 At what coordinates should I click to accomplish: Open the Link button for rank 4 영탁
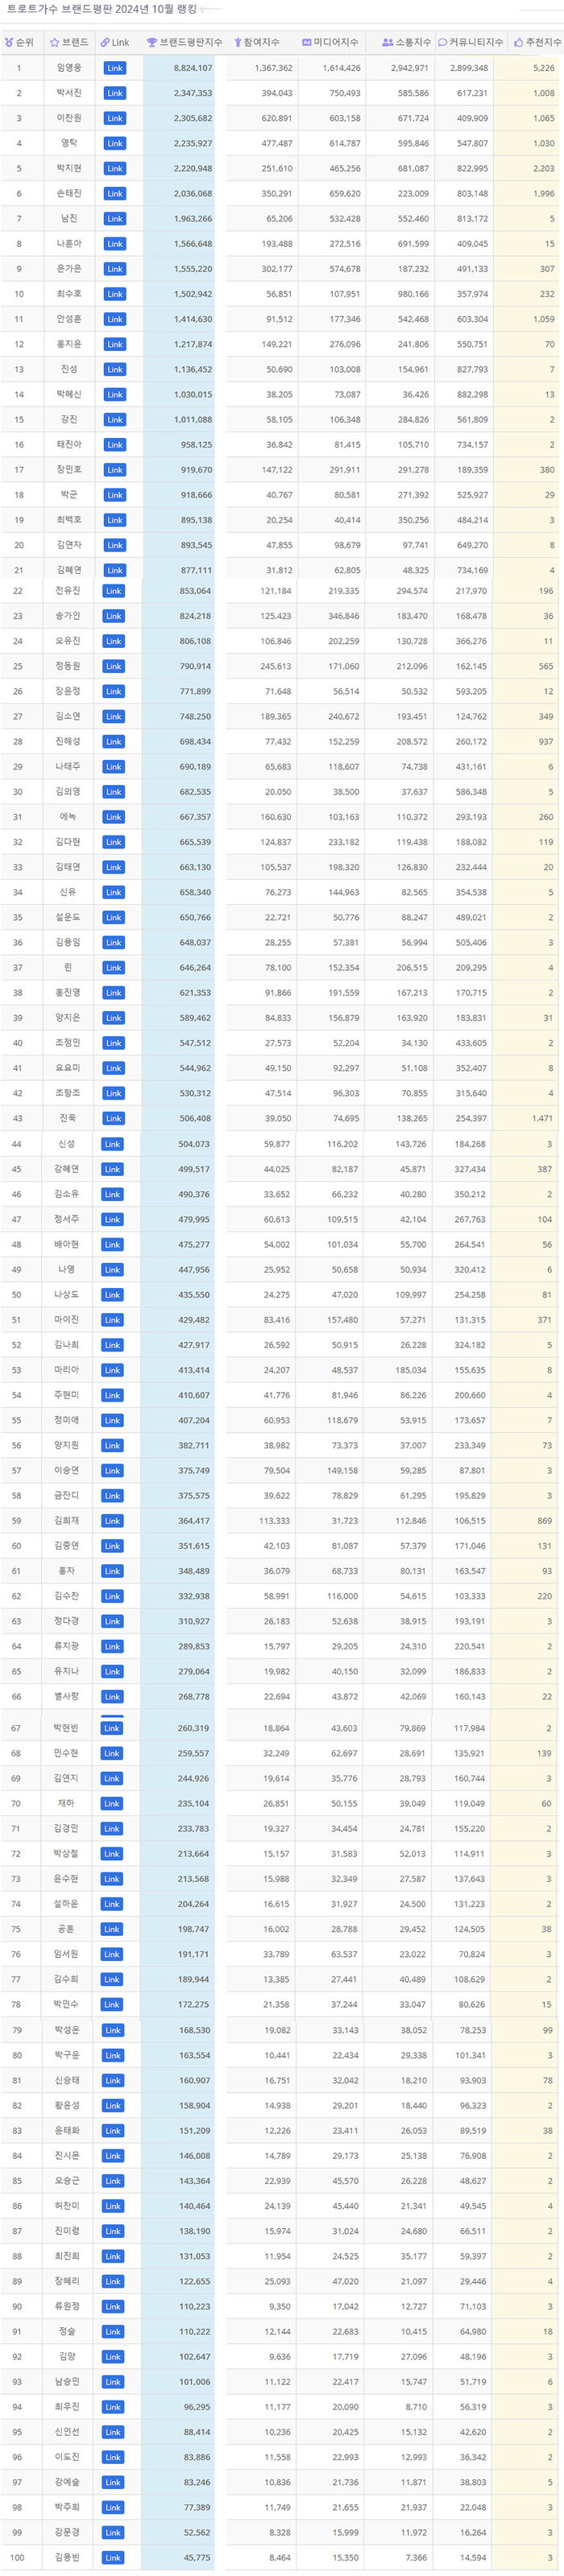(x=115, y=143)
